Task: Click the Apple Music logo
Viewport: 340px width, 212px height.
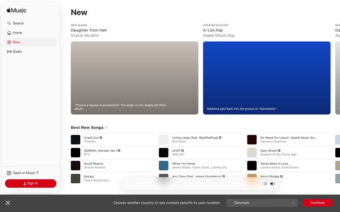Action: 17,10
